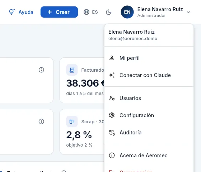Click the info icon beside Acerca de Aeromec
Viewport: 201px width, 172px height.
tap(112, 156)
